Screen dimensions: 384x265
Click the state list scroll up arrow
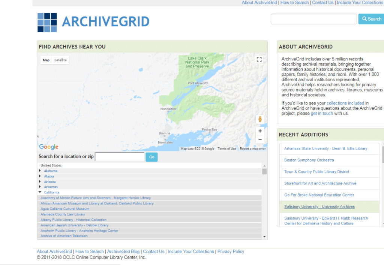pyautogui.click(x=264, y=166)
